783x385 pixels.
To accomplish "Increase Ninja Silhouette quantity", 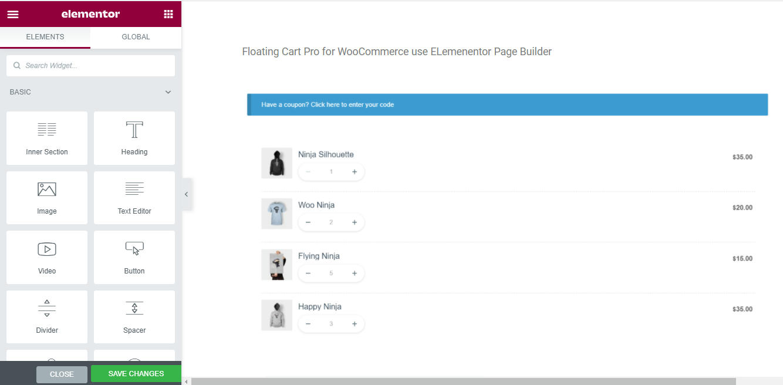I will pyautogui.click(x=355, y=172).
